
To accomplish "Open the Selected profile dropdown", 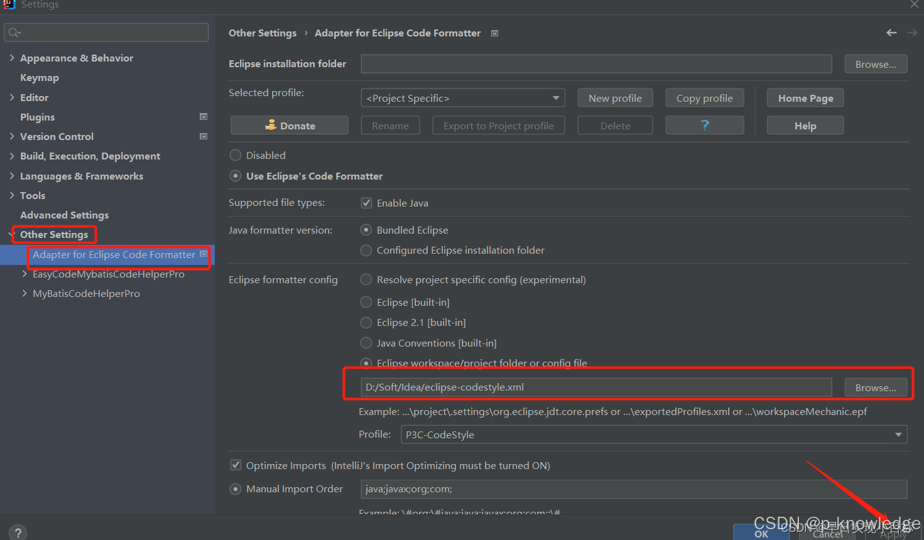I will 463,98.
